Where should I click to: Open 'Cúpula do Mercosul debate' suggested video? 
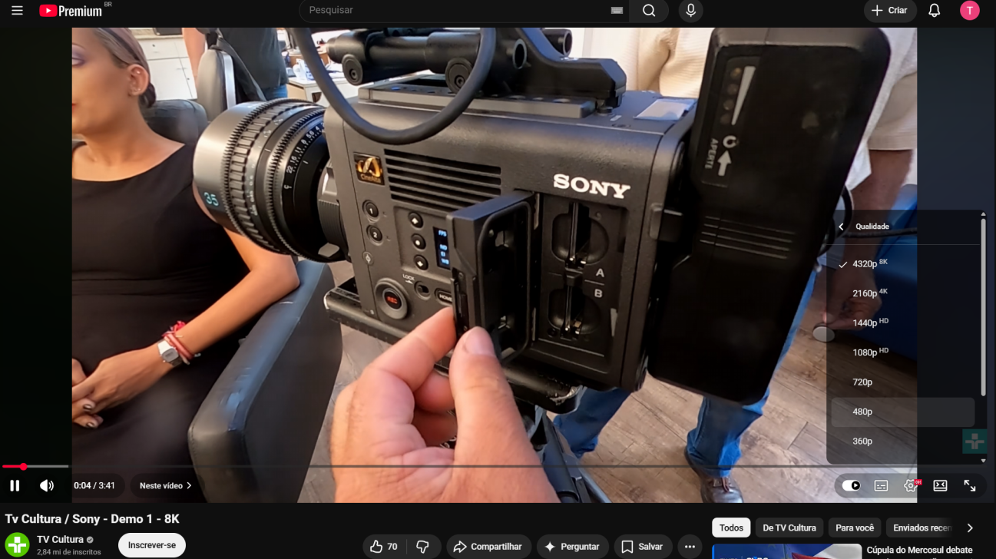coord(919,550)
